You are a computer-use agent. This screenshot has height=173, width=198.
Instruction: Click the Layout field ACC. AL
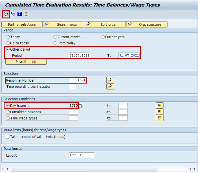point(82,155)
